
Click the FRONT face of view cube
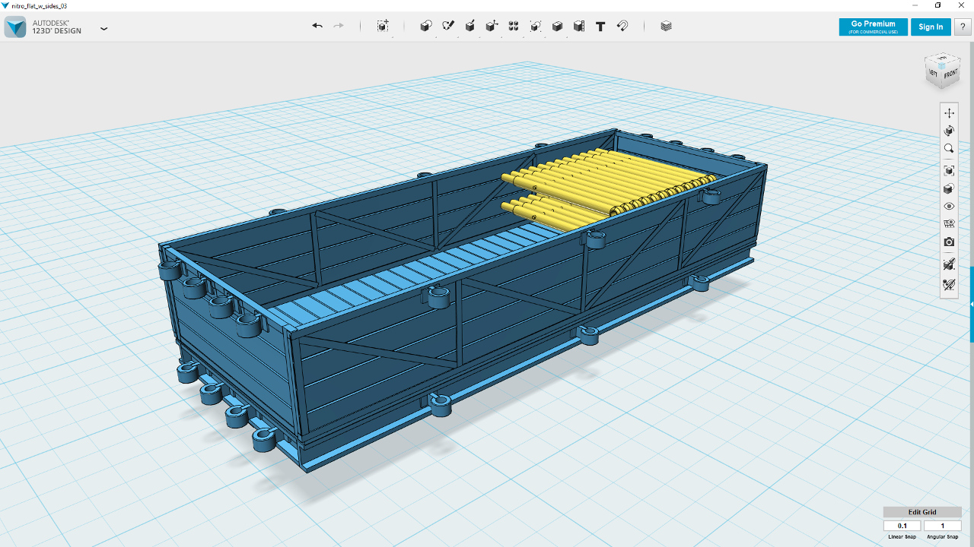point(951,74)
